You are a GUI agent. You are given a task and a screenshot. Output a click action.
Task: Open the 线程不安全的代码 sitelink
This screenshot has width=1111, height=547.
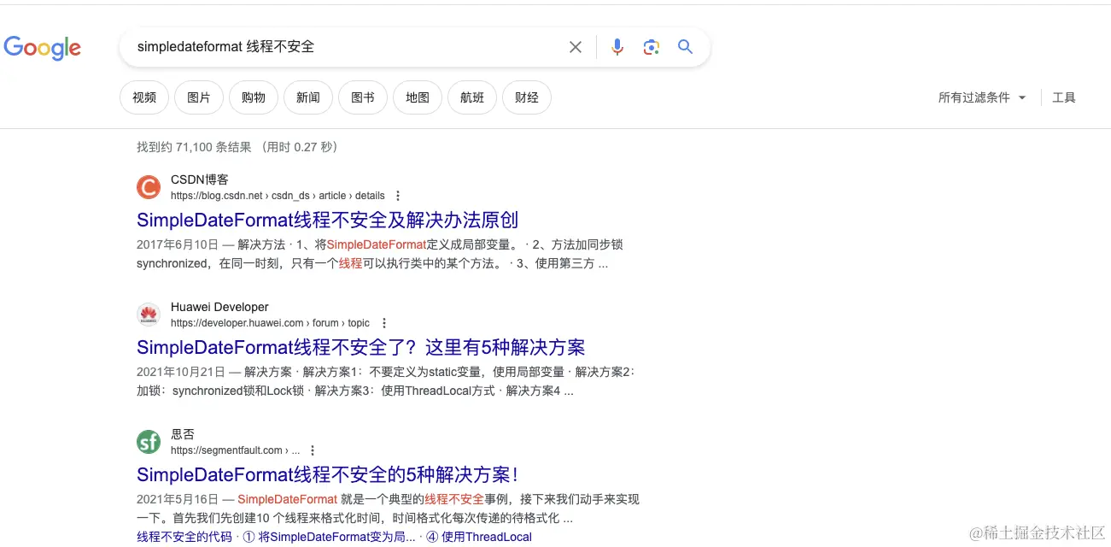(184, 537)
